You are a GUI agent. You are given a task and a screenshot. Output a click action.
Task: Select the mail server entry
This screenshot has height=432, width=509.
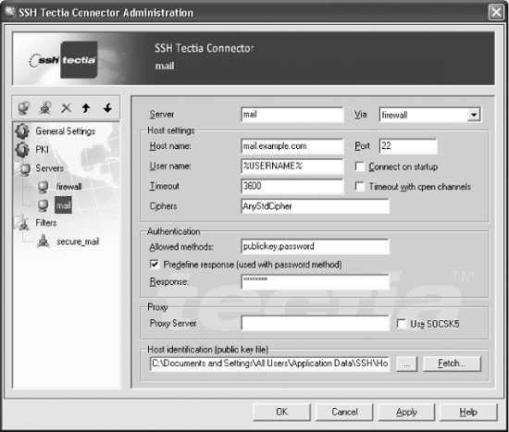[x=63, y=205]
